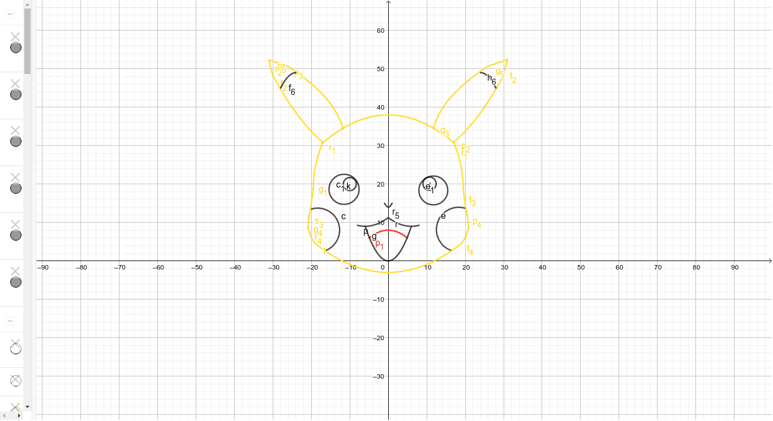Image resolution: width=773 pixels, height=421 pixels.
Task: Click the origin label 0
Action: 383,267
